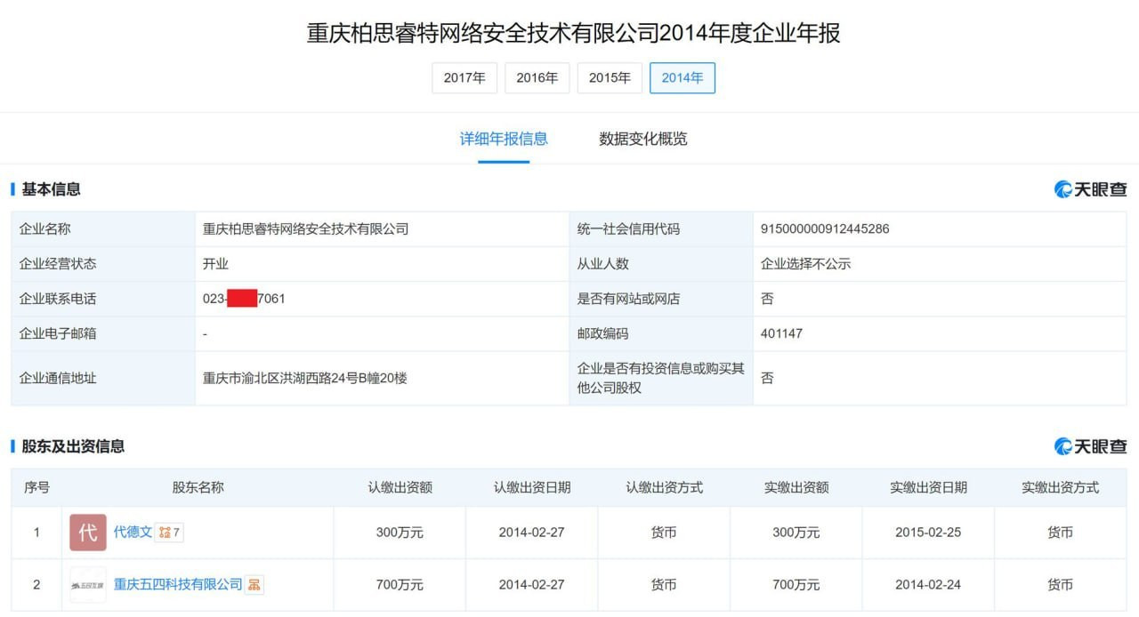1139x617 pixels.
Task: Click the 股东名称 column header
Action: pos(198,488)
